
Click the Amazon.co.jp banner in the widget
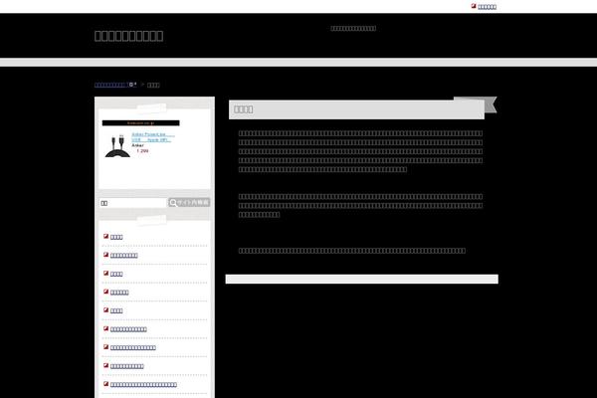(x=141, y=123)
